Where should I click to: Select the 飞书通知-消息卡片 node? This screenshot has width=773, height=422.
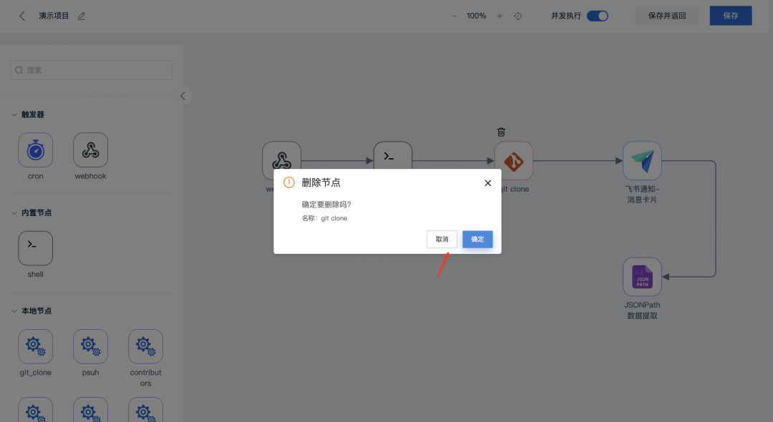642,160
